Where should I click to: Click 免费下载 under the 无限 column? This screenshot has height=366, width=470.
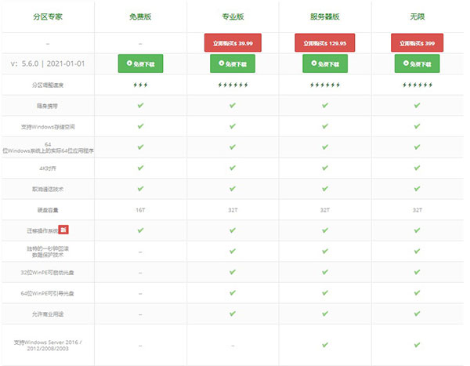tap(417, 63)
